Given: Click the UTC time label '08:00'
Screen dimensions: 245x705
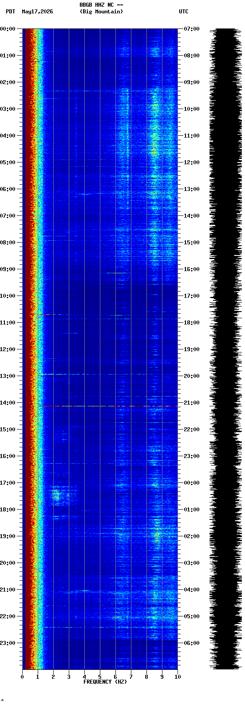Looking at the screenshot, I should pyautogui.click(x=192, y=56).
